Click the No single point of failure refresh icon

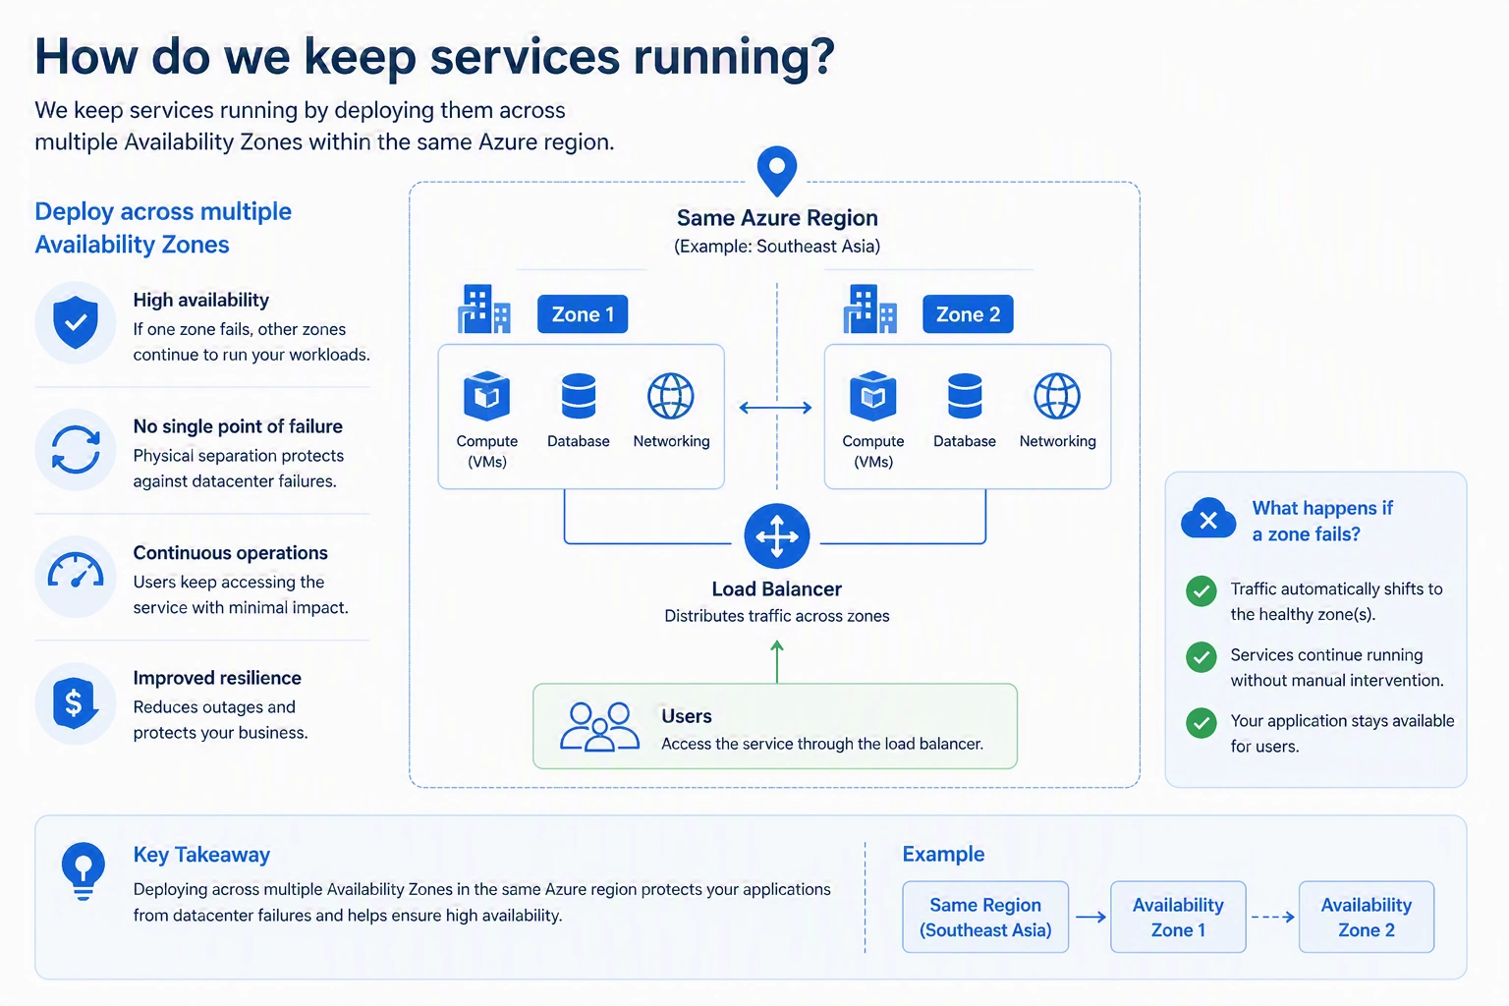click(76, 449)
